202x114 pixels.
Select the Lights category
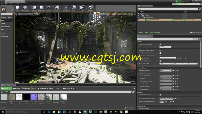[x=3, y=24]
